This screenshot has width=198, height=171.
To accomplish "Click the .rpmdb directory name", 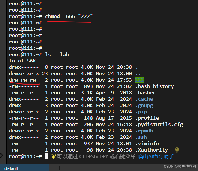I will 144,131.
